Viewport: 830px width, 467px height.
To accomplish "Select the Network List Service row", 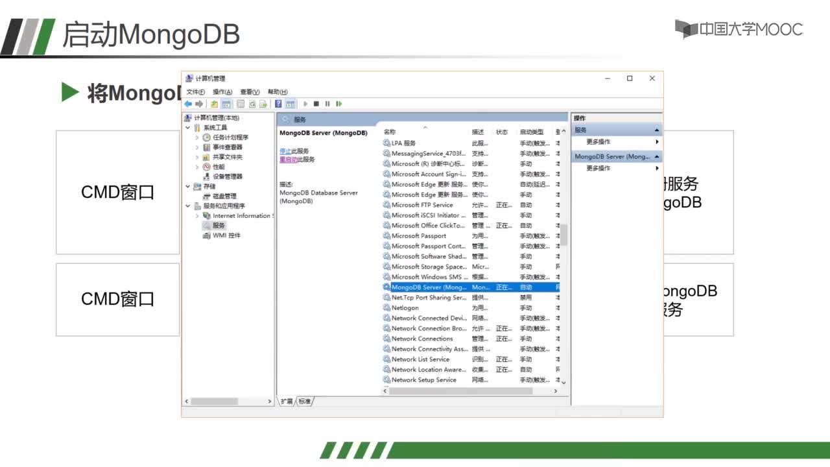I will [x=471, y=359].
